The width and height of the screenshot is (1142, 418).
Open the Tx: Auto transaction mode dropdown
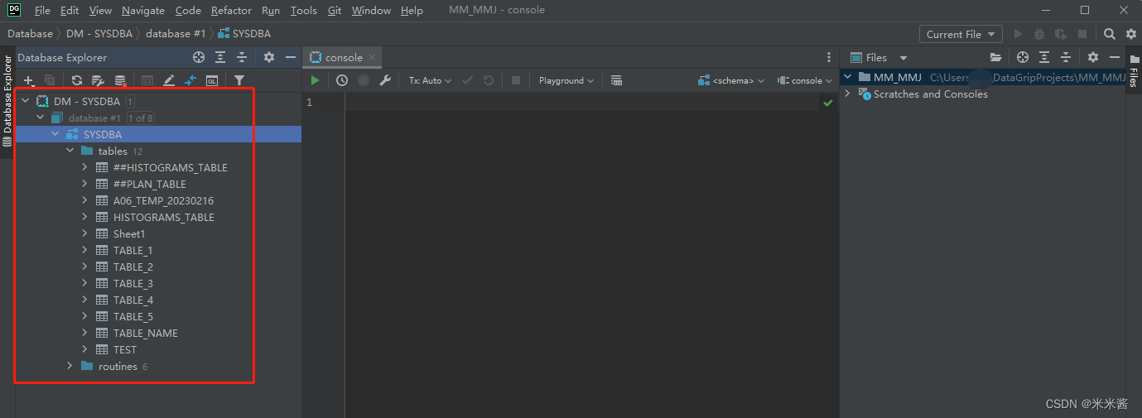tap(430, 80)
